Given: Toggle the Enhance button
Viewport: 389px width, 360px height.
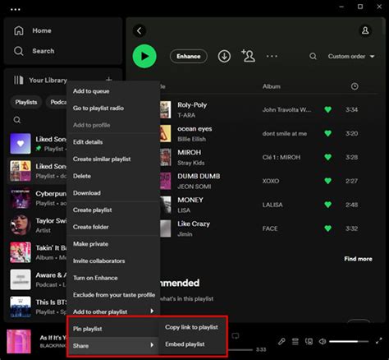Looking at the screenshot, I should [x=189, y=56].
